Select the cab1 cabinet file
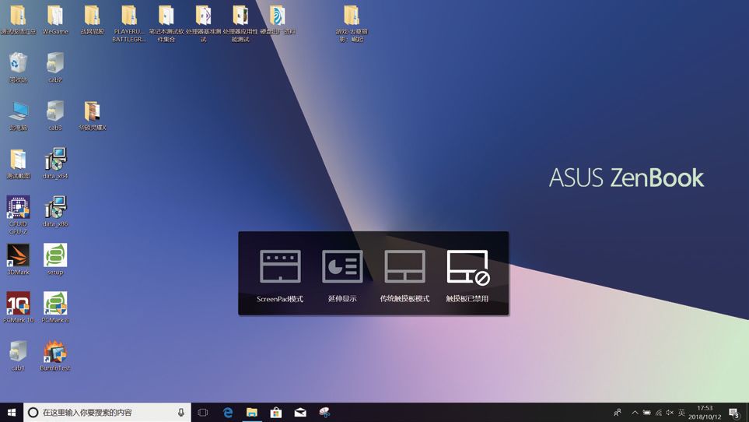749x422 pixels. [18, 356]
